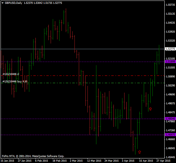
Task: Click the 1.51505 price scale value
Action: pyautogui.click(x=170, y=68)
